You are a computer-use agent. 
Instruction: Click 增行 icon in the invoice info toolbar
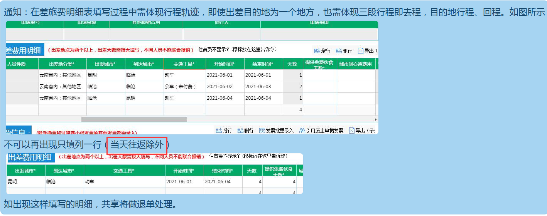[x=219, y=131]
